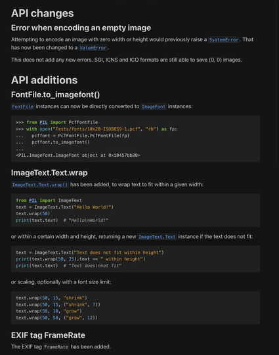
Task: Click code line with ("shrink", 7)
Action: click(x=58, y=304)
